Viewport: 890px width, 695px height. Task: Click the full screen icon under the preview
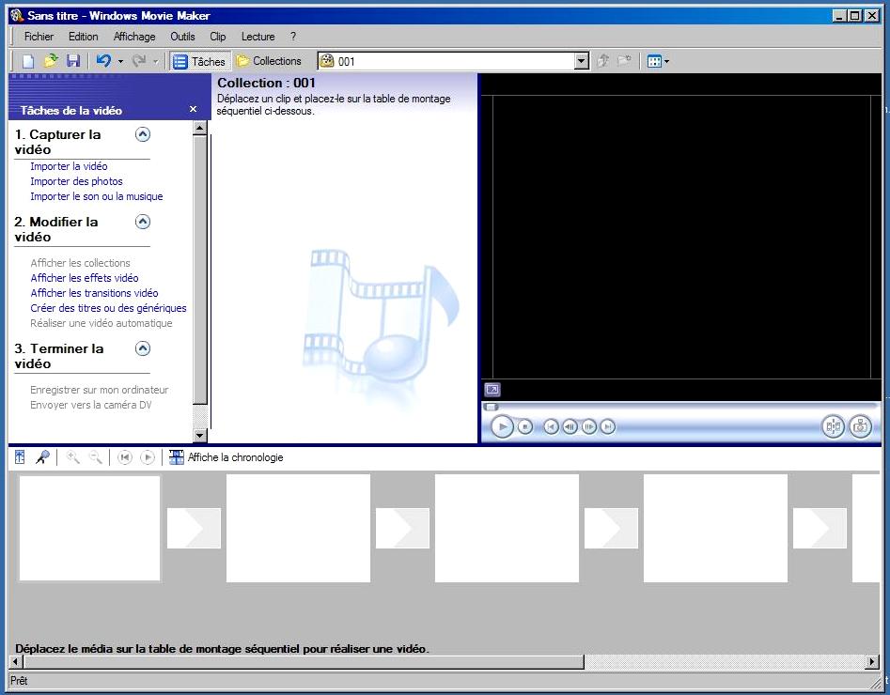tap(492, 390)
